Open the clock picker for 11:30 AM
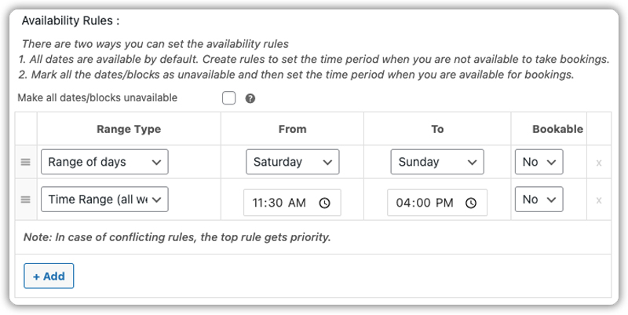Viewport: 628px width, 315px height. [324, 203]
